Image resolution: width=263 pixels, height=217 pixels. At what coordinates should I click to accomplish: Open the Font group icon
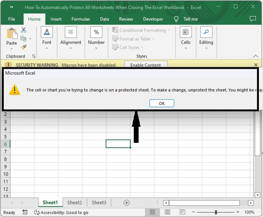point(47,32)
